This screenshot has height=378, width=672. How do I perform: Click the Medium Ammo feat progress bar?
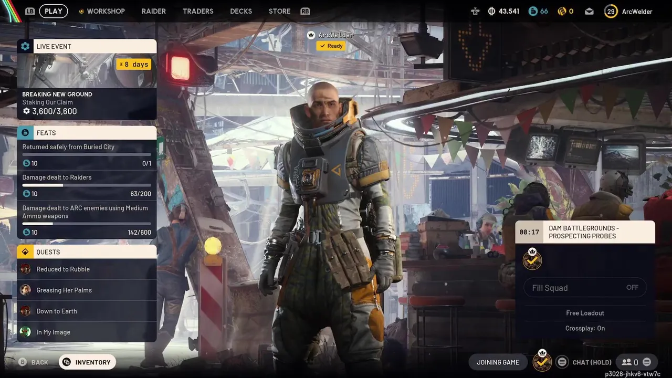pyautogui.click(x=87, y=224)
